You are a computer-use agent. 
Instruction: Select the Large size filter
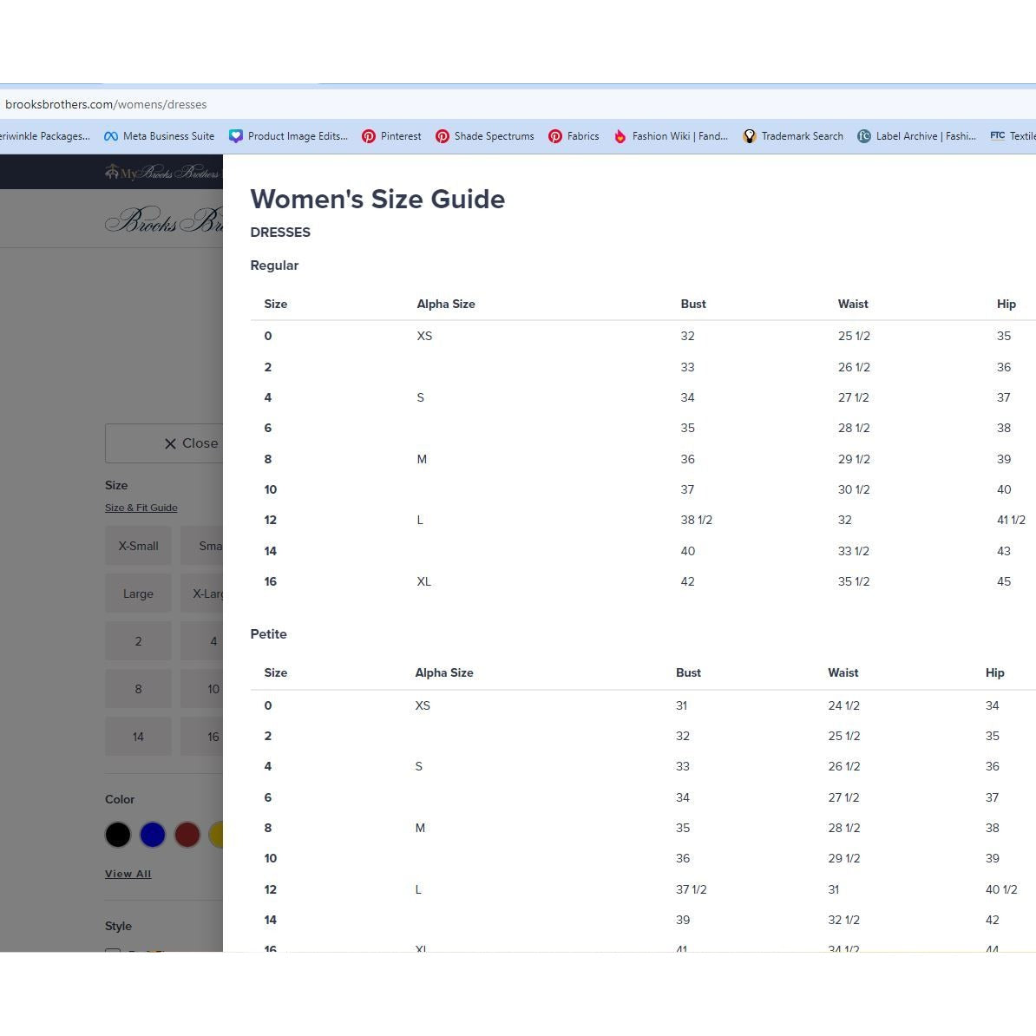138,593
